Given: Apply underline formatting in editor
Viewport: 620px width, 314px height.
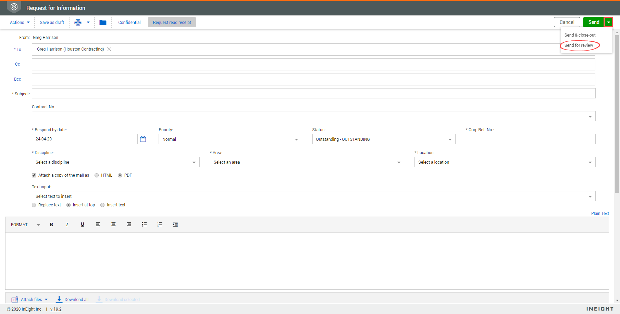Looking at the screenshot, I should click(x=82, y=224).
